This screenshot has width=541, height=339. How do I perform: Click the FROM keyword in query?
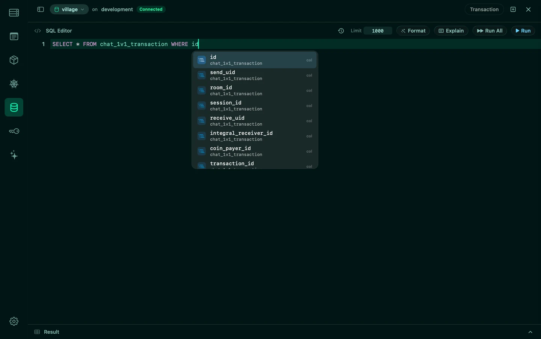tap(90, 44)
